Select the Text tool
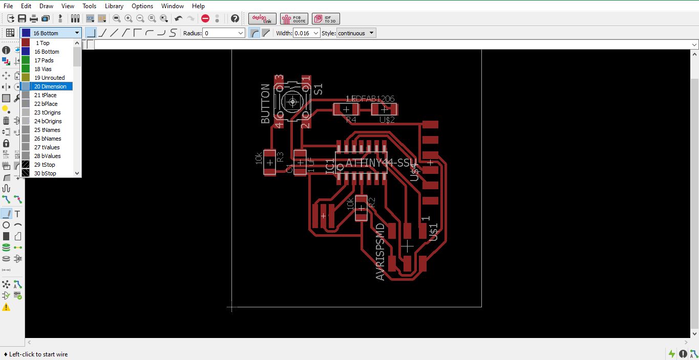 tap(18, 214)
